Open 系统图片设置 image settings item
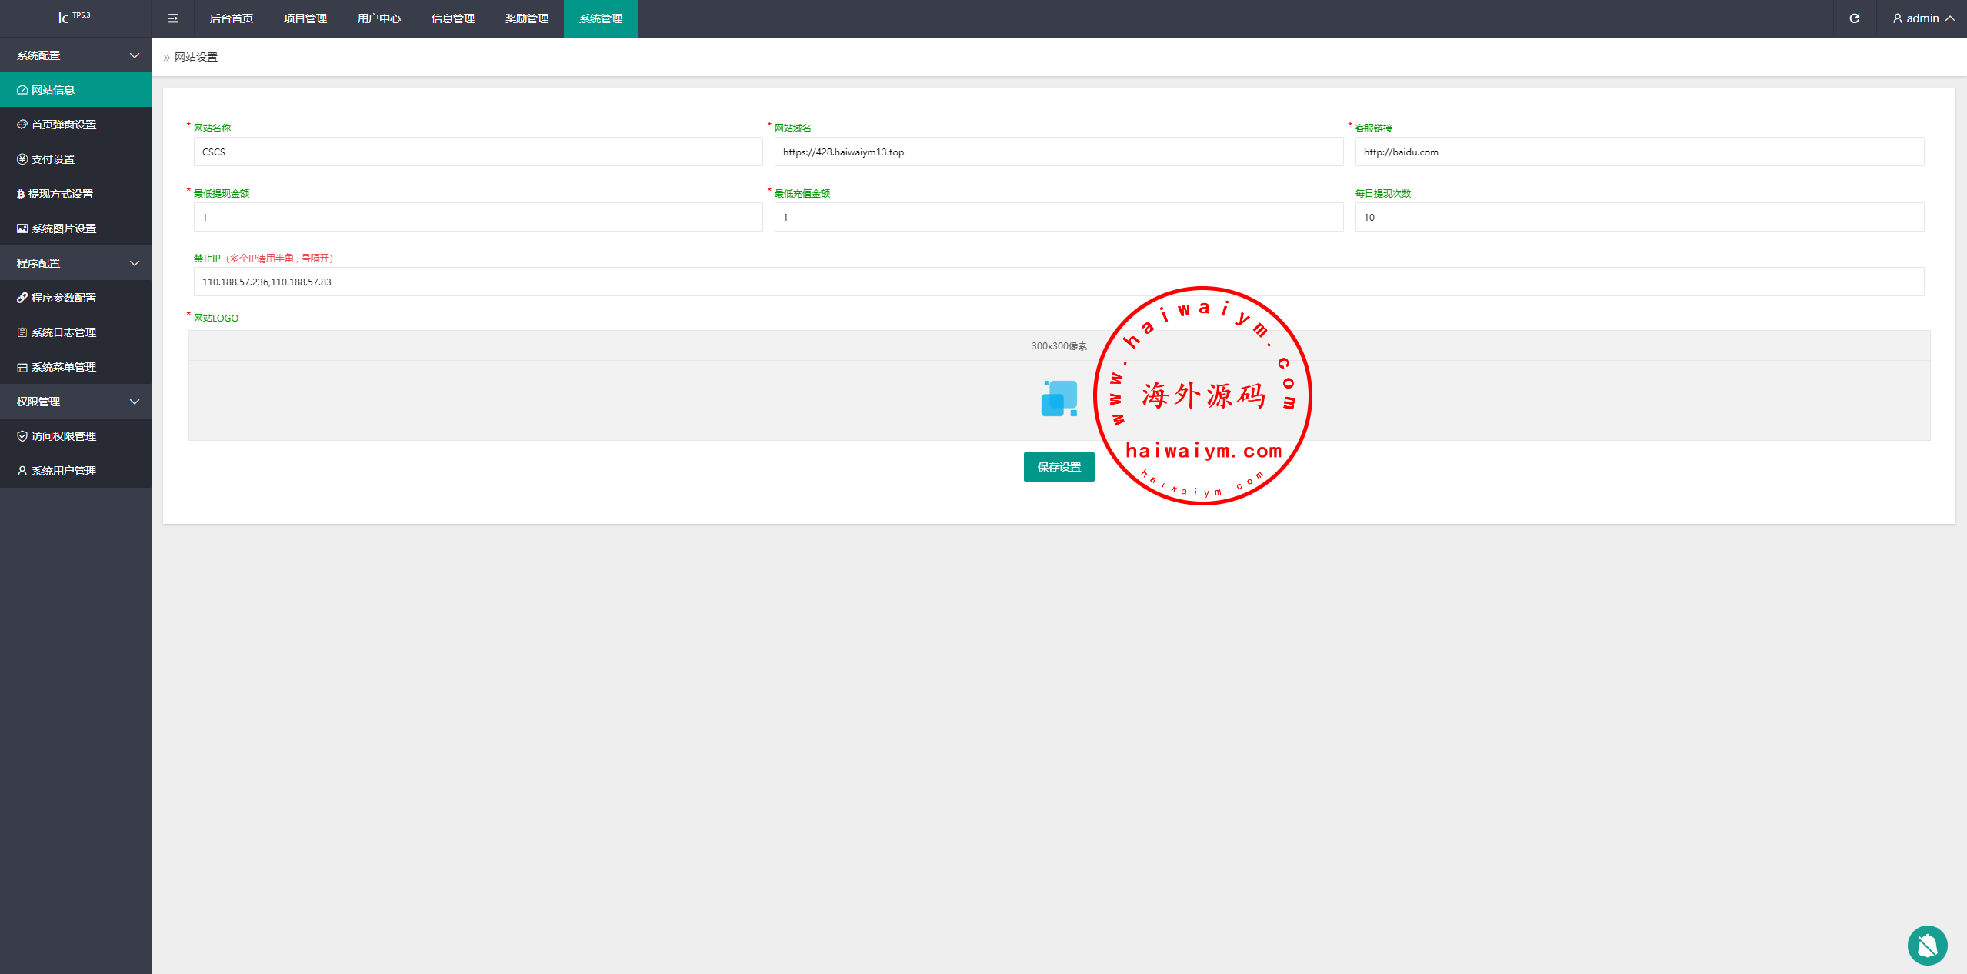This screenshot has width=1967, height=974. 63,228
